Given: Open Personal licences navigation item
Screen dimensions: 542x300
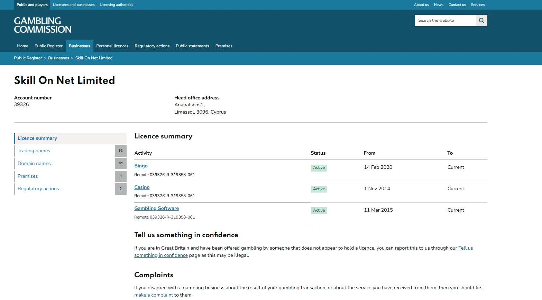Looking at the screenshot, I should click(x=112, y=46).
